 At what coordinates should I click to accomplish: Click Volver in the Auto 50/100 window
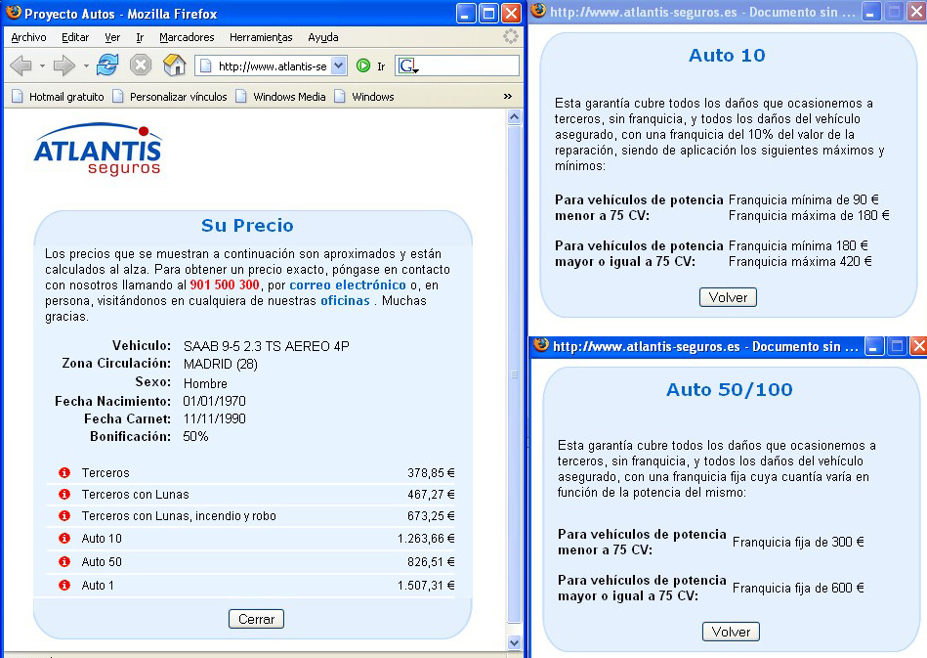pyautogui.click(x=731, y=632)
